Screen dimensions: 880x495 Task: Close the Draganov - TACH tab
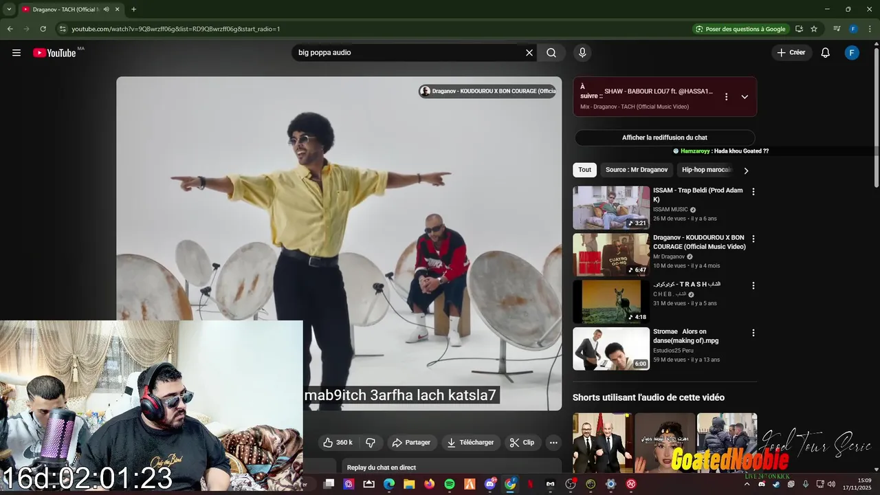click(117, 10)
